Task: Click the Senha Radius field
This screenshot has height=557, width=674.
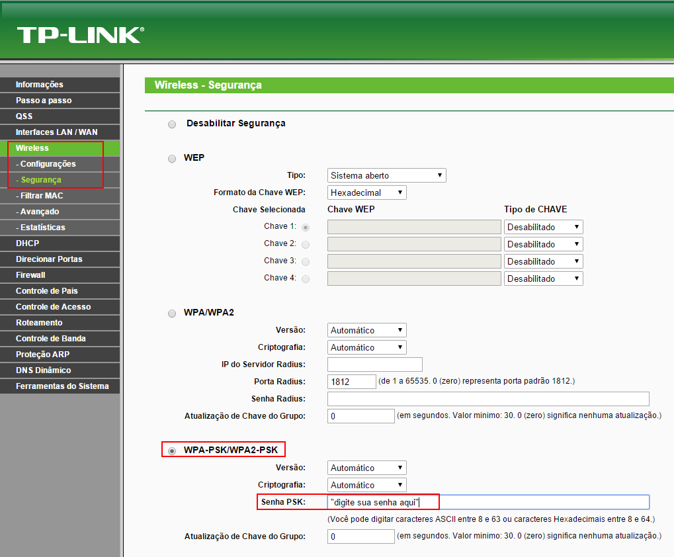Action: 488,399
